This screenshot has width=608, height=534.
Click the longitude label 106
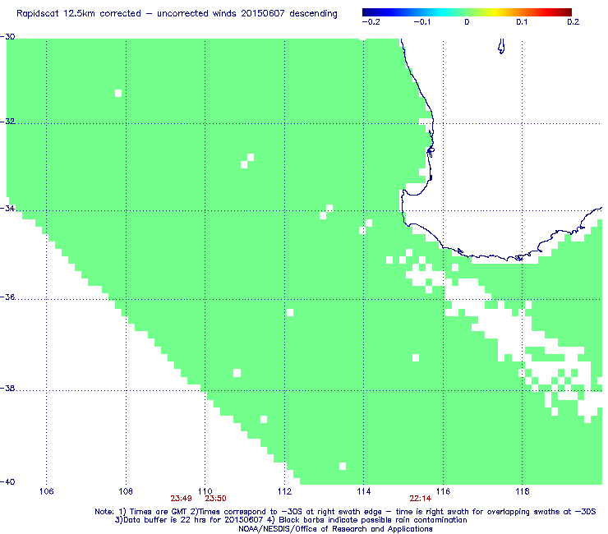tap(46, 491)
